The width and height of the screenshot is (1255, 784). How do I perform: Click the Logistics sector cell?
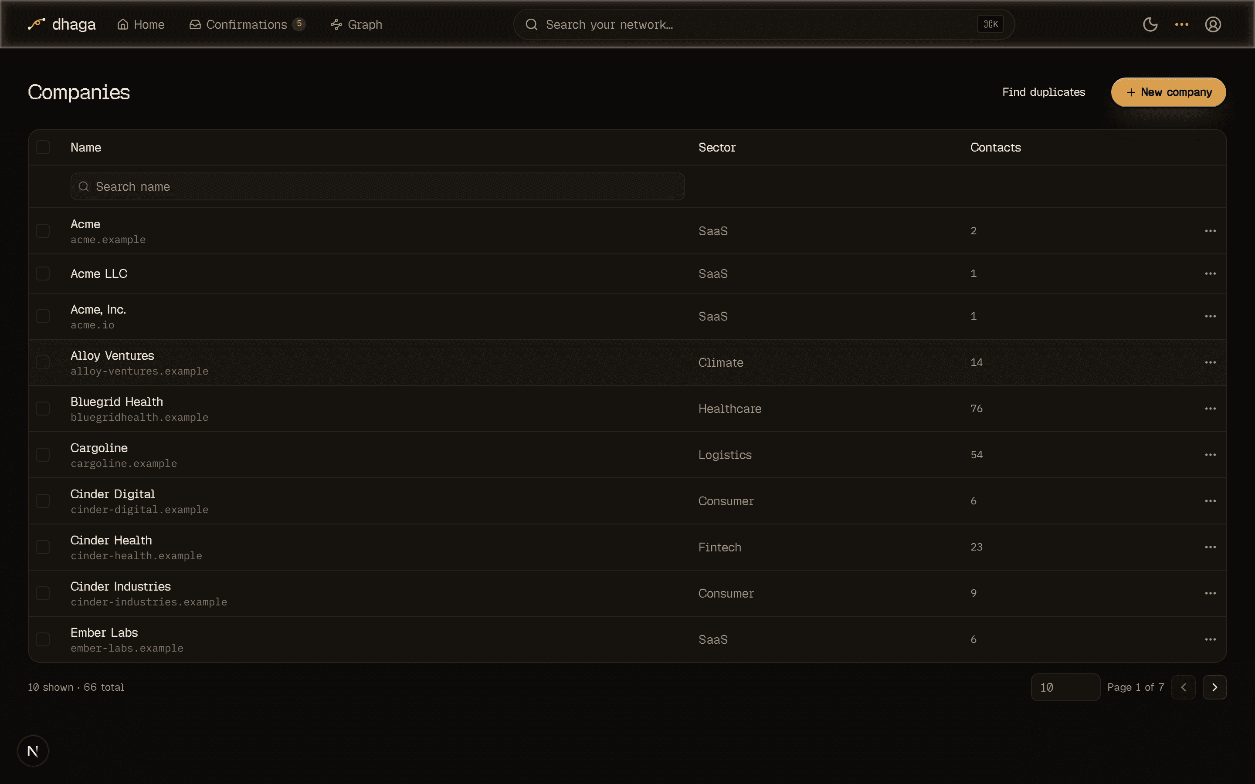pyautogui.click(x=725, y=455)
